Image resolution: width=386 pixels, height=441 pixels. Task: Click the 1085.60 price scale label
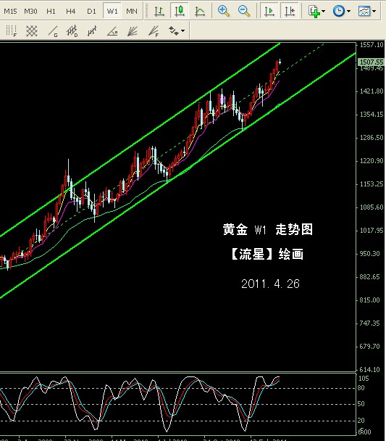pos(372,207)
